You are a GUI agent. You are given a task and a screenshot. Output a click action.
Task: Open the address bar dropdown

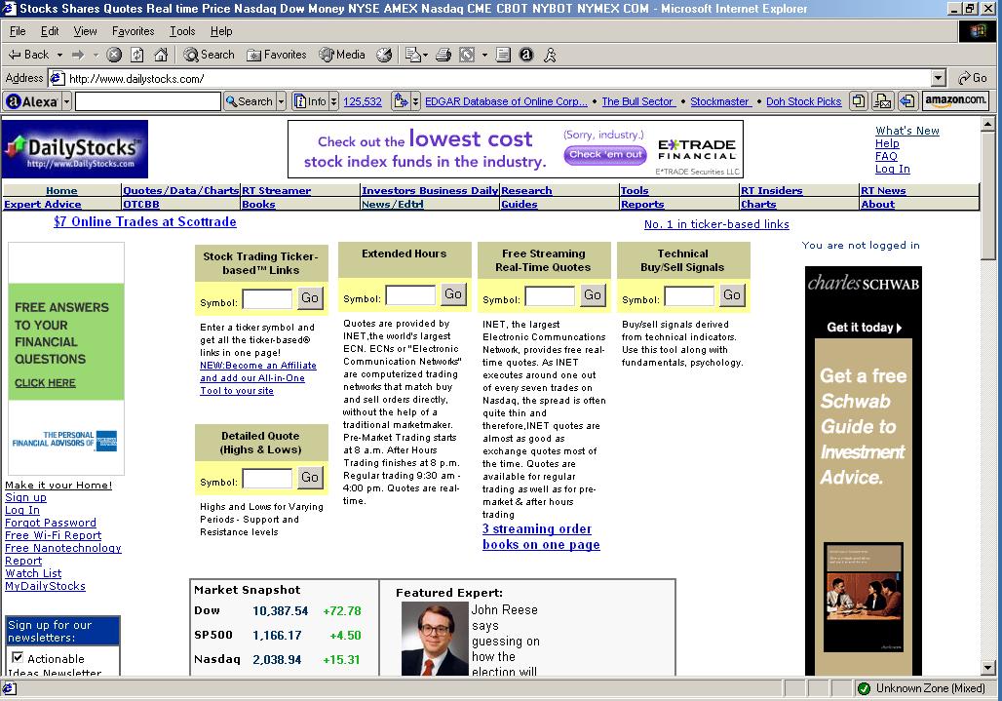938,79
